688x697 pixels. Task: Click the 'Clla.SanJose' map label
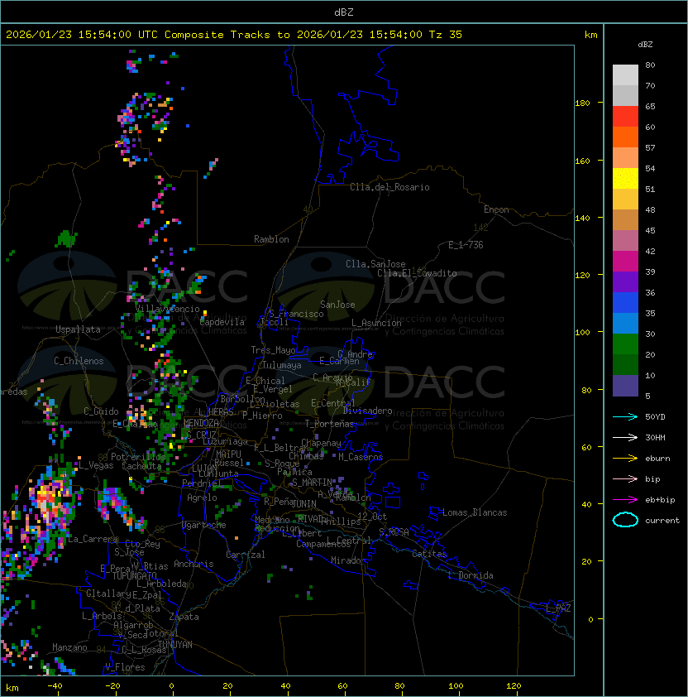[x=375, y=264]
